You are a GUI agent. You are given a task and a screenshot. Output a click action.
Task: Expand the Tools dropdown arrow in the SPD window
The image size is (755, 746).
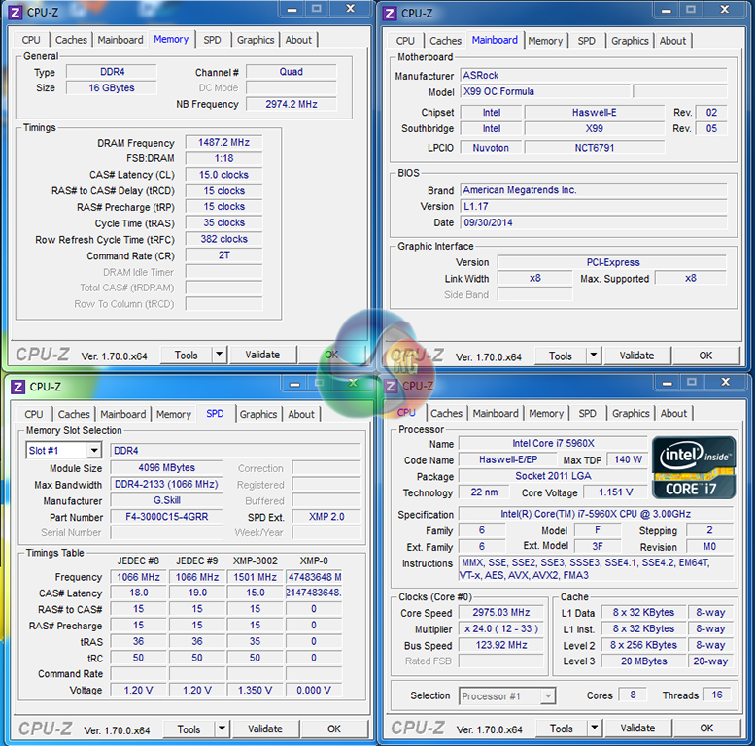222,729
